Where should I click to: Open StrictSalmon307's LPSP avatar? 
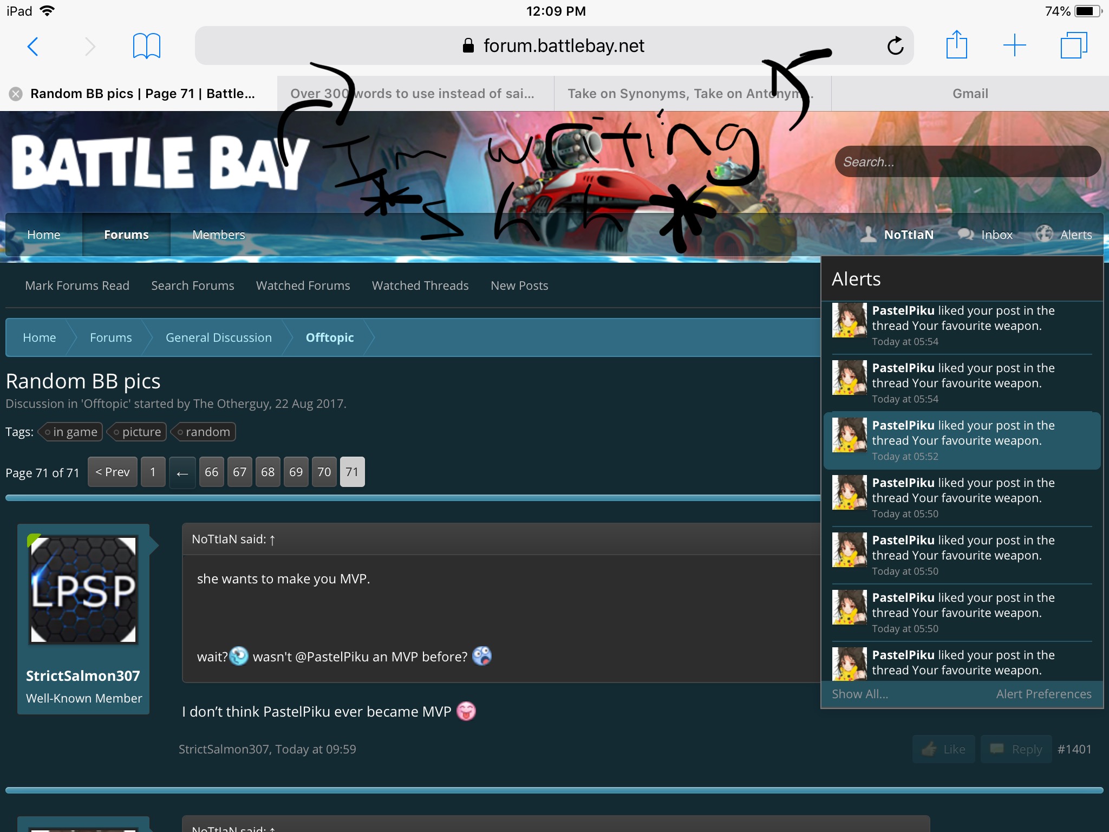83,589
